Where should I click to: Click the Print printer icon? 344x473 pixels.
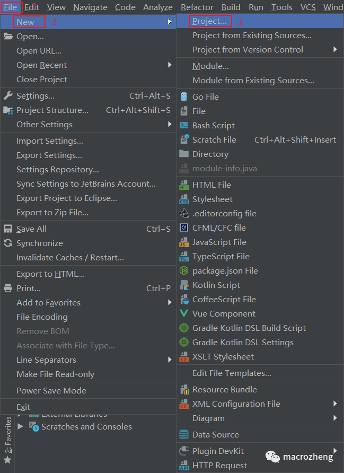click(x=8, y=288)
